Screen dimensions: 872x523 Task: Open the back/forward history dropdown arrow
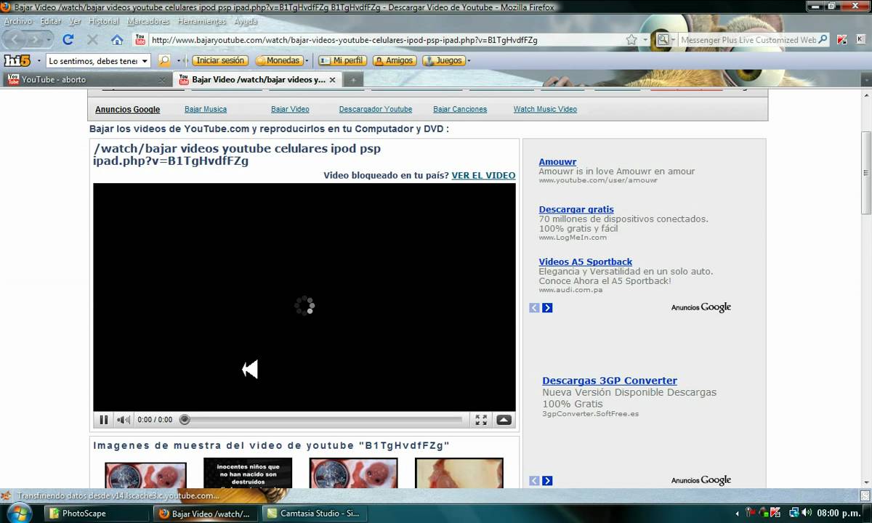click(49, 41)
